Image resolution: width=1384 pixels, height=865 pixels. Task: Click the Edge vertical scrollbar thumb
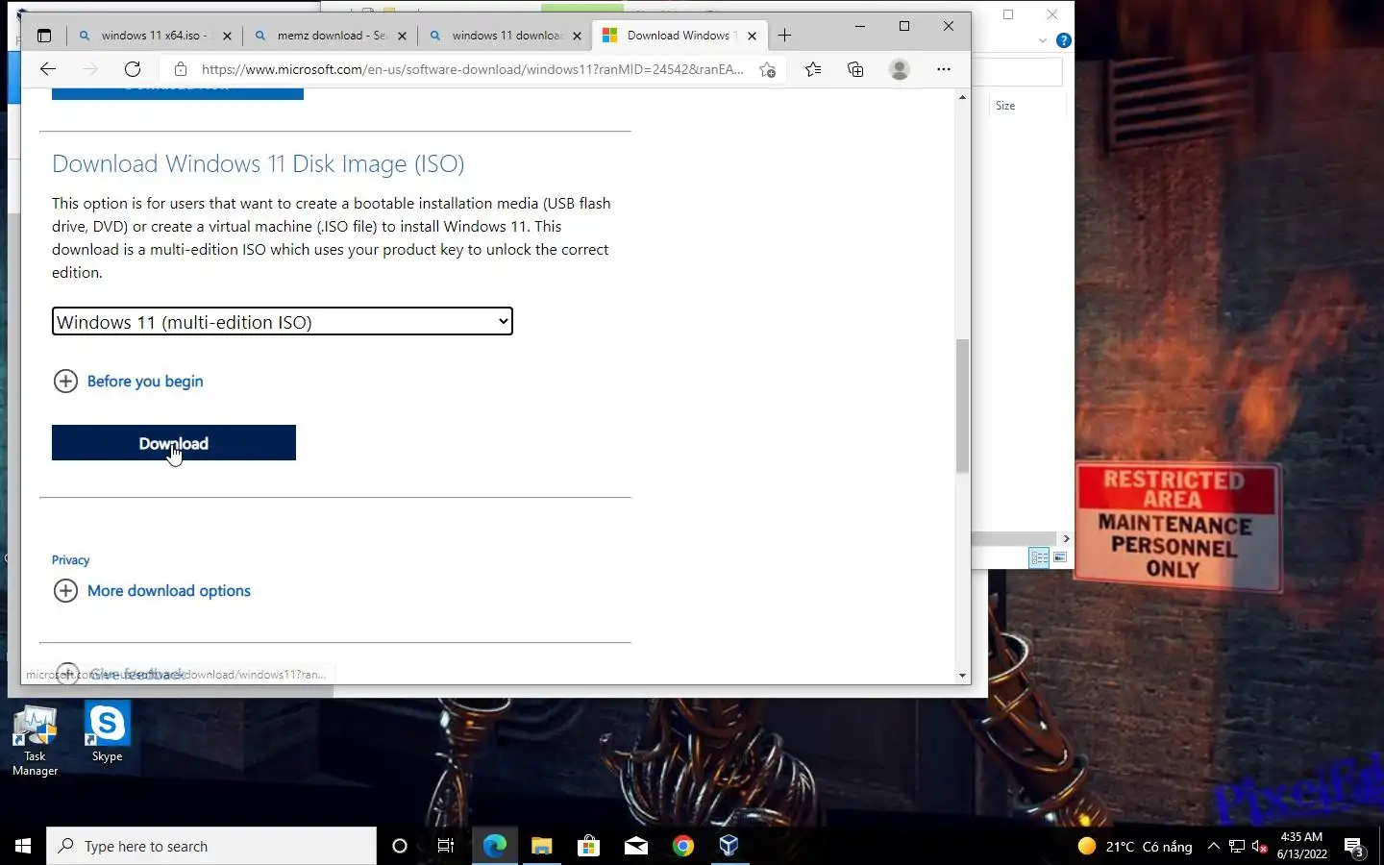(x=962, y=406)
